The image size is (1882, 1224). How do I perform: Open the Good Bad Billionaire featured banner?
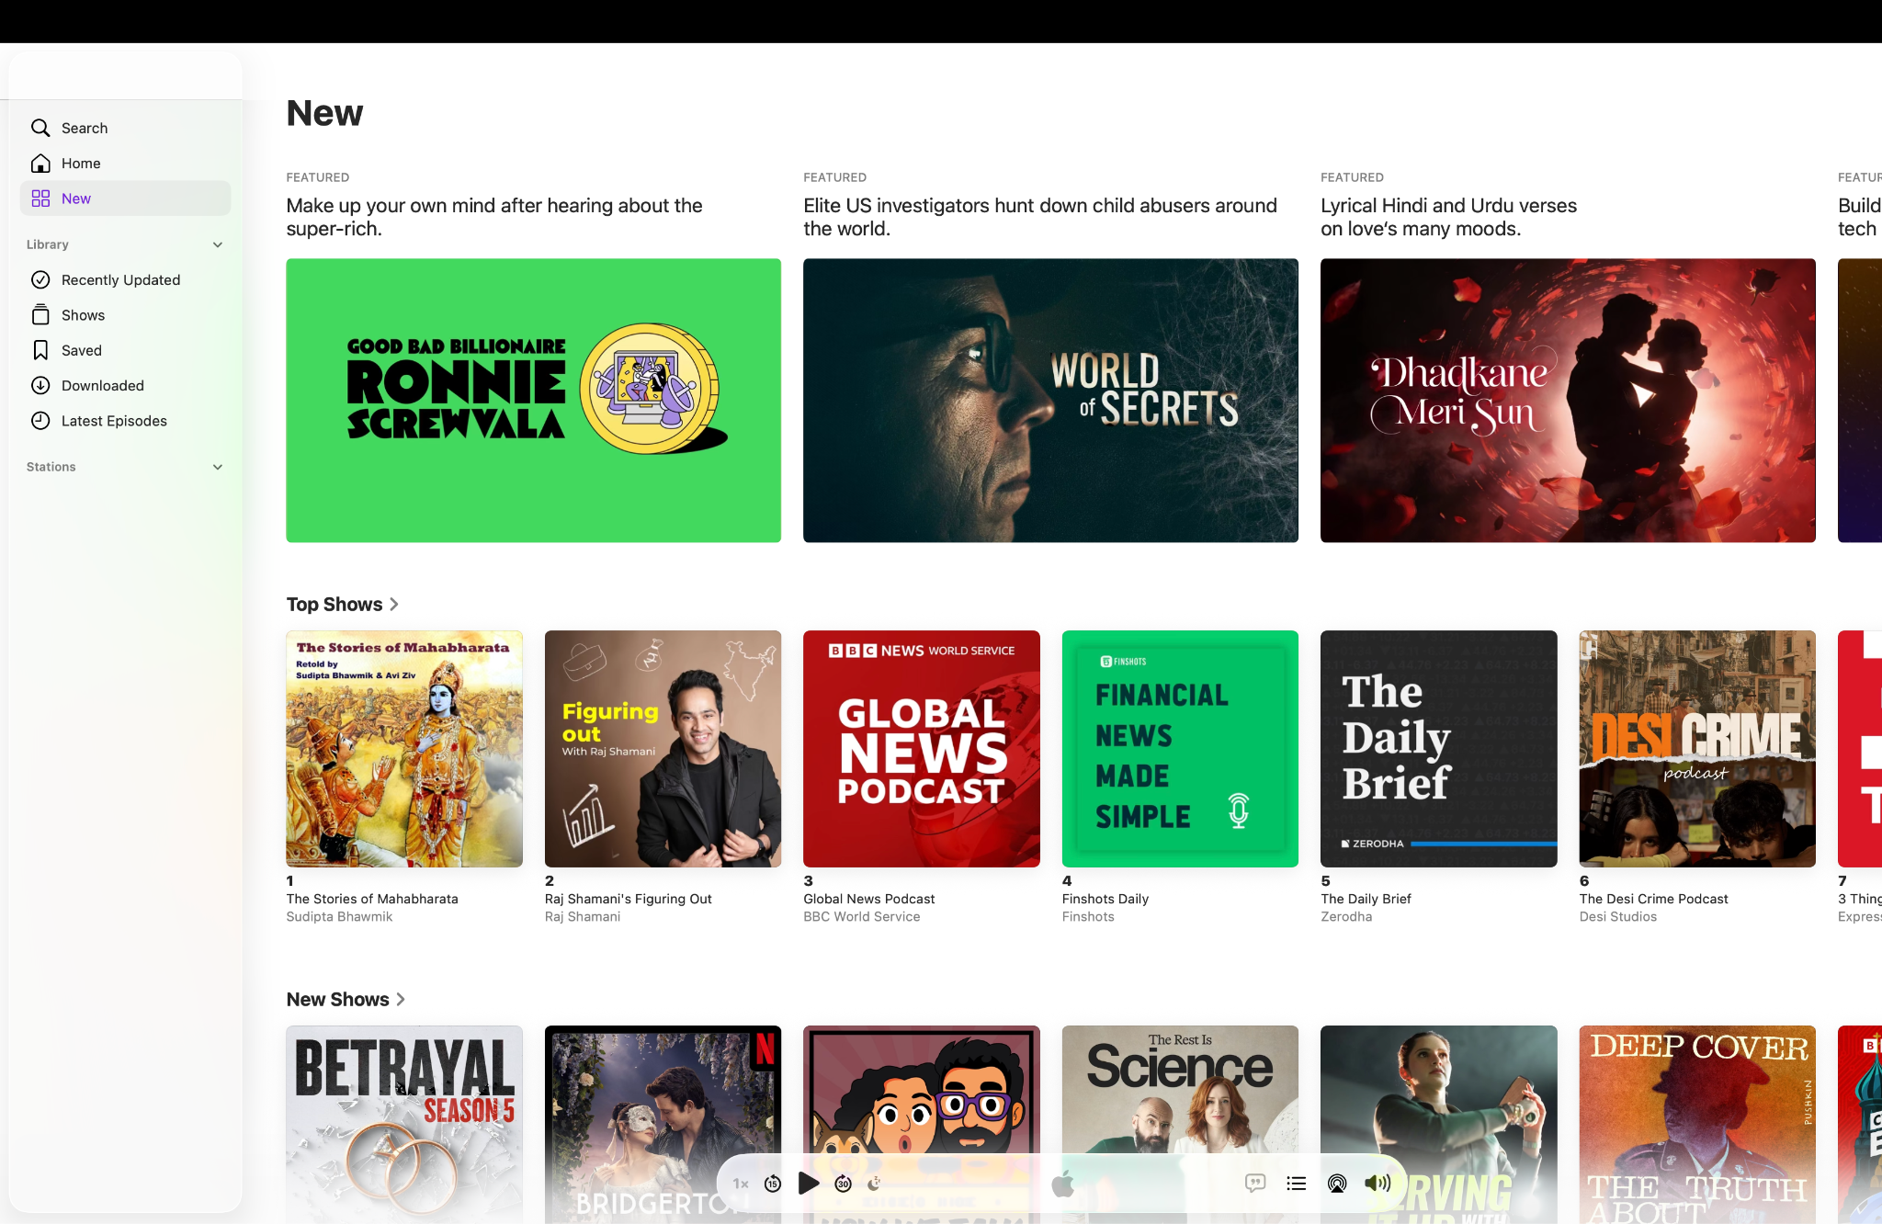click(533, 401)
